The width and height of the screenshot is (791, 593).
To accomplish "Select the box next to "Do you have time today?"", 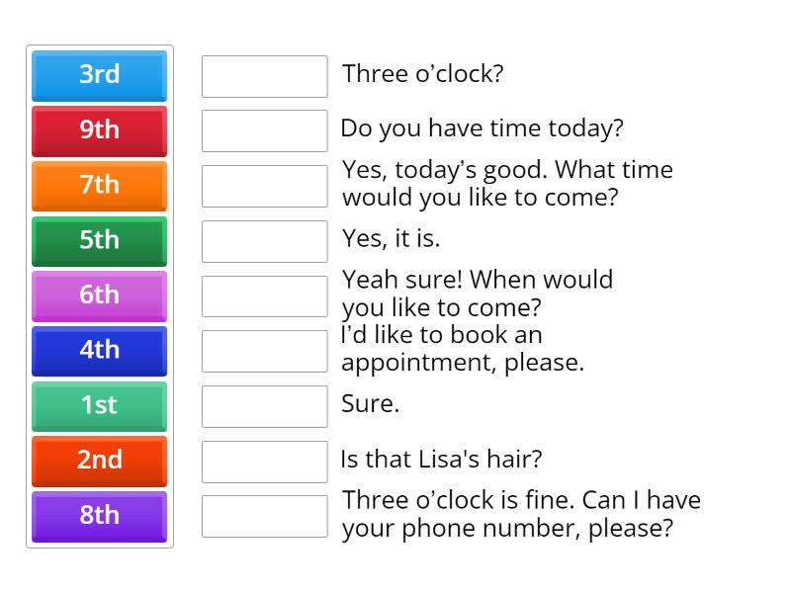I will (x=264, y=130).
